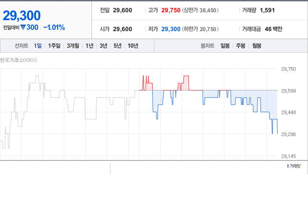Click the 한국거래소(KRX) label
This screenshot has height=215, width=308.
pyautogui.click(x=18, y=60)
